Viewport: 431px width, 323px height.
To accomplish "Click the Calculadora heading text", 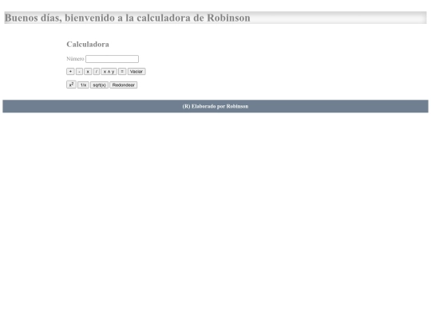I will [x=88, y=44].
